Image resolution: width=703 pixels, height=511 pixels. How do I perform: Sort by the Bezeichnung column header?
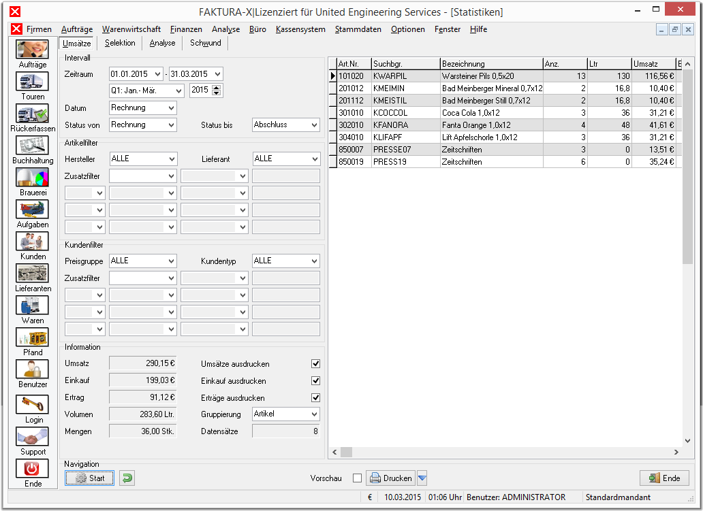(491, 63)
